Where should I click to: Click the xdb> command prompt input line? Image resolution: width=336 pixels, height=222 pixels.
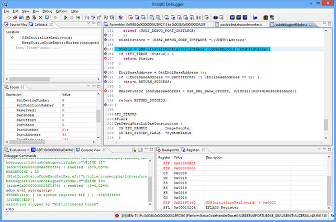76,209
